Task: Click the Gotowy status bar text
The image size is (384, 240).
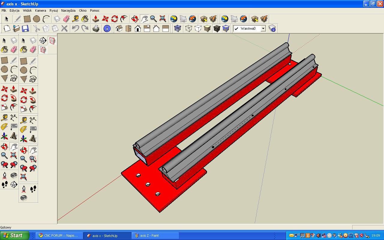Action: coord(6,227)
